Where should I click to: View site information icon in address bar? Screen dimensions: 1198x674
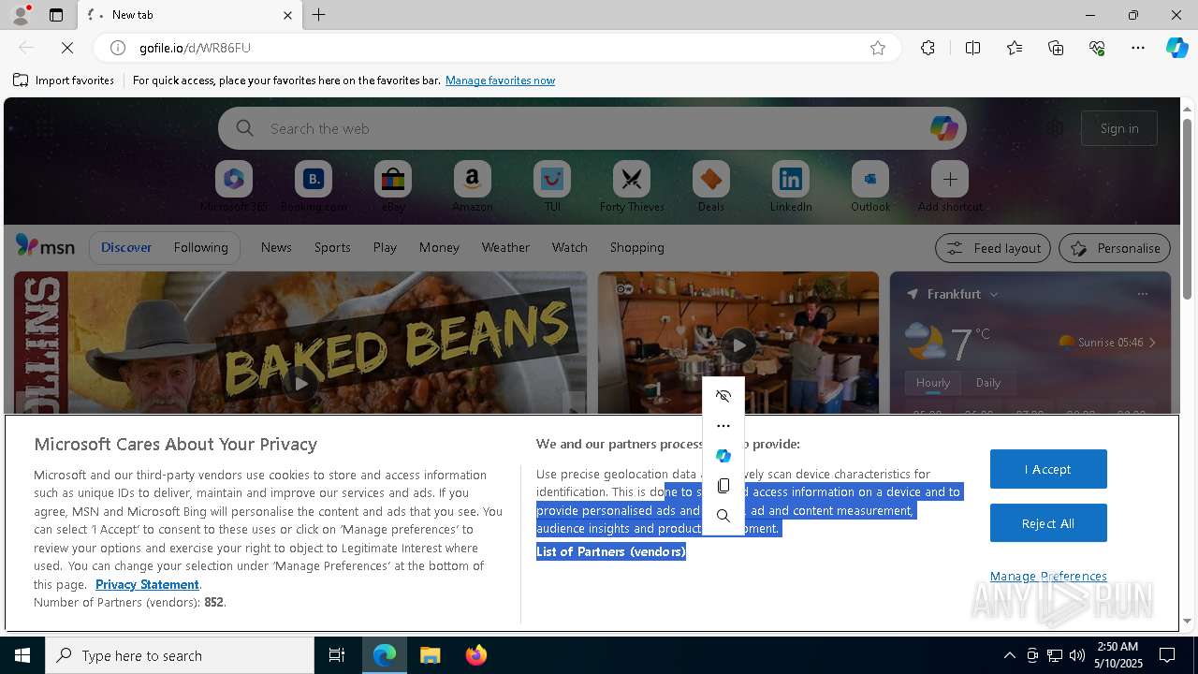coord(118,48)
